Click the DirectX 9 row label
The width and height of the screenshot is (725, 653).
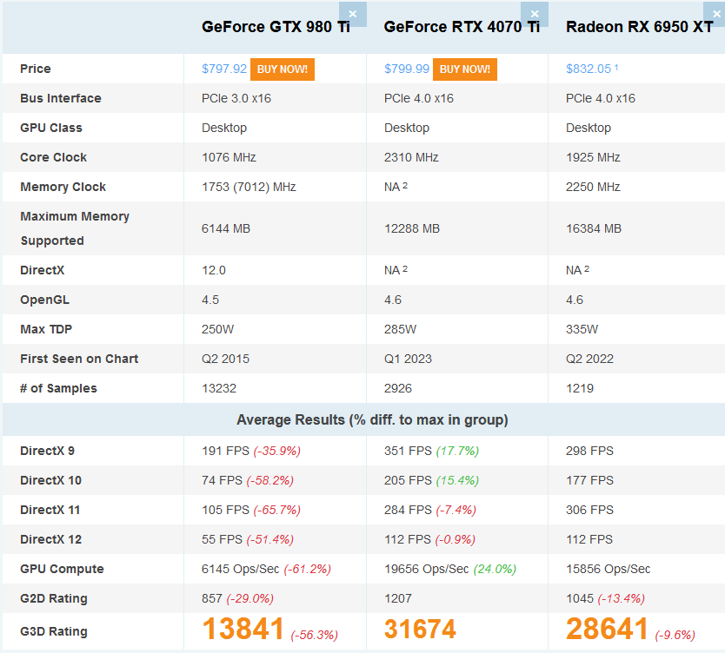[47, 451]
